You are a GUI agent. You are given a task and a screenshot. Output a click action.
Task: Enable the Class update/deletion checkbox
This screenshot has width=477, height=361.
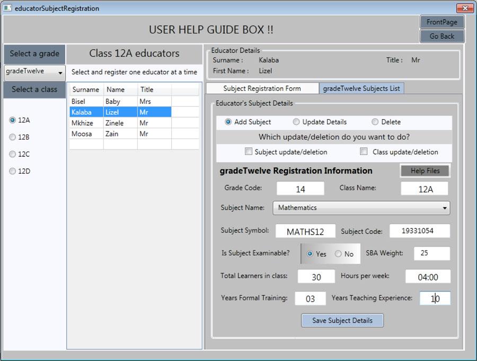(364, 152)
